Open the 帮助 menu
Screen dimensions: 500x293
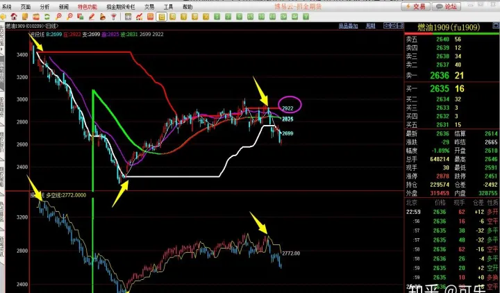pyautogui.click(x=187, y=6)
